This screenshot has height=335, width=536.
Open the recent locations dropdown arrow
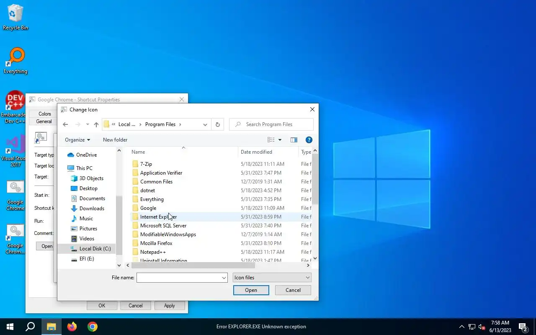88,124
